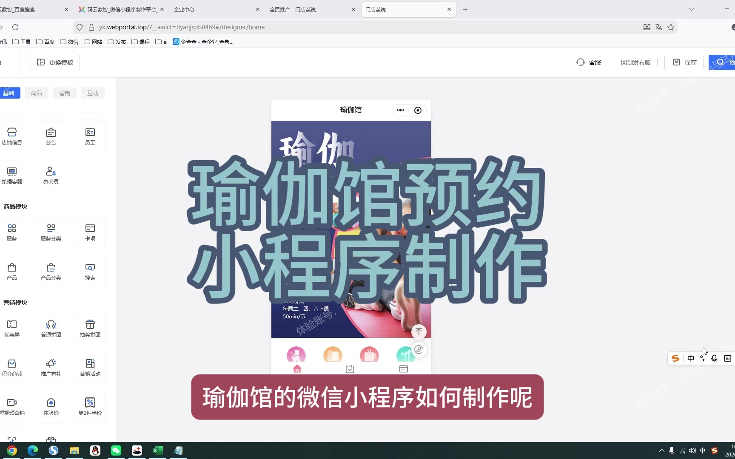Switch to the 商品 component tab
The image size is (735, 459).
coord(37,93)
